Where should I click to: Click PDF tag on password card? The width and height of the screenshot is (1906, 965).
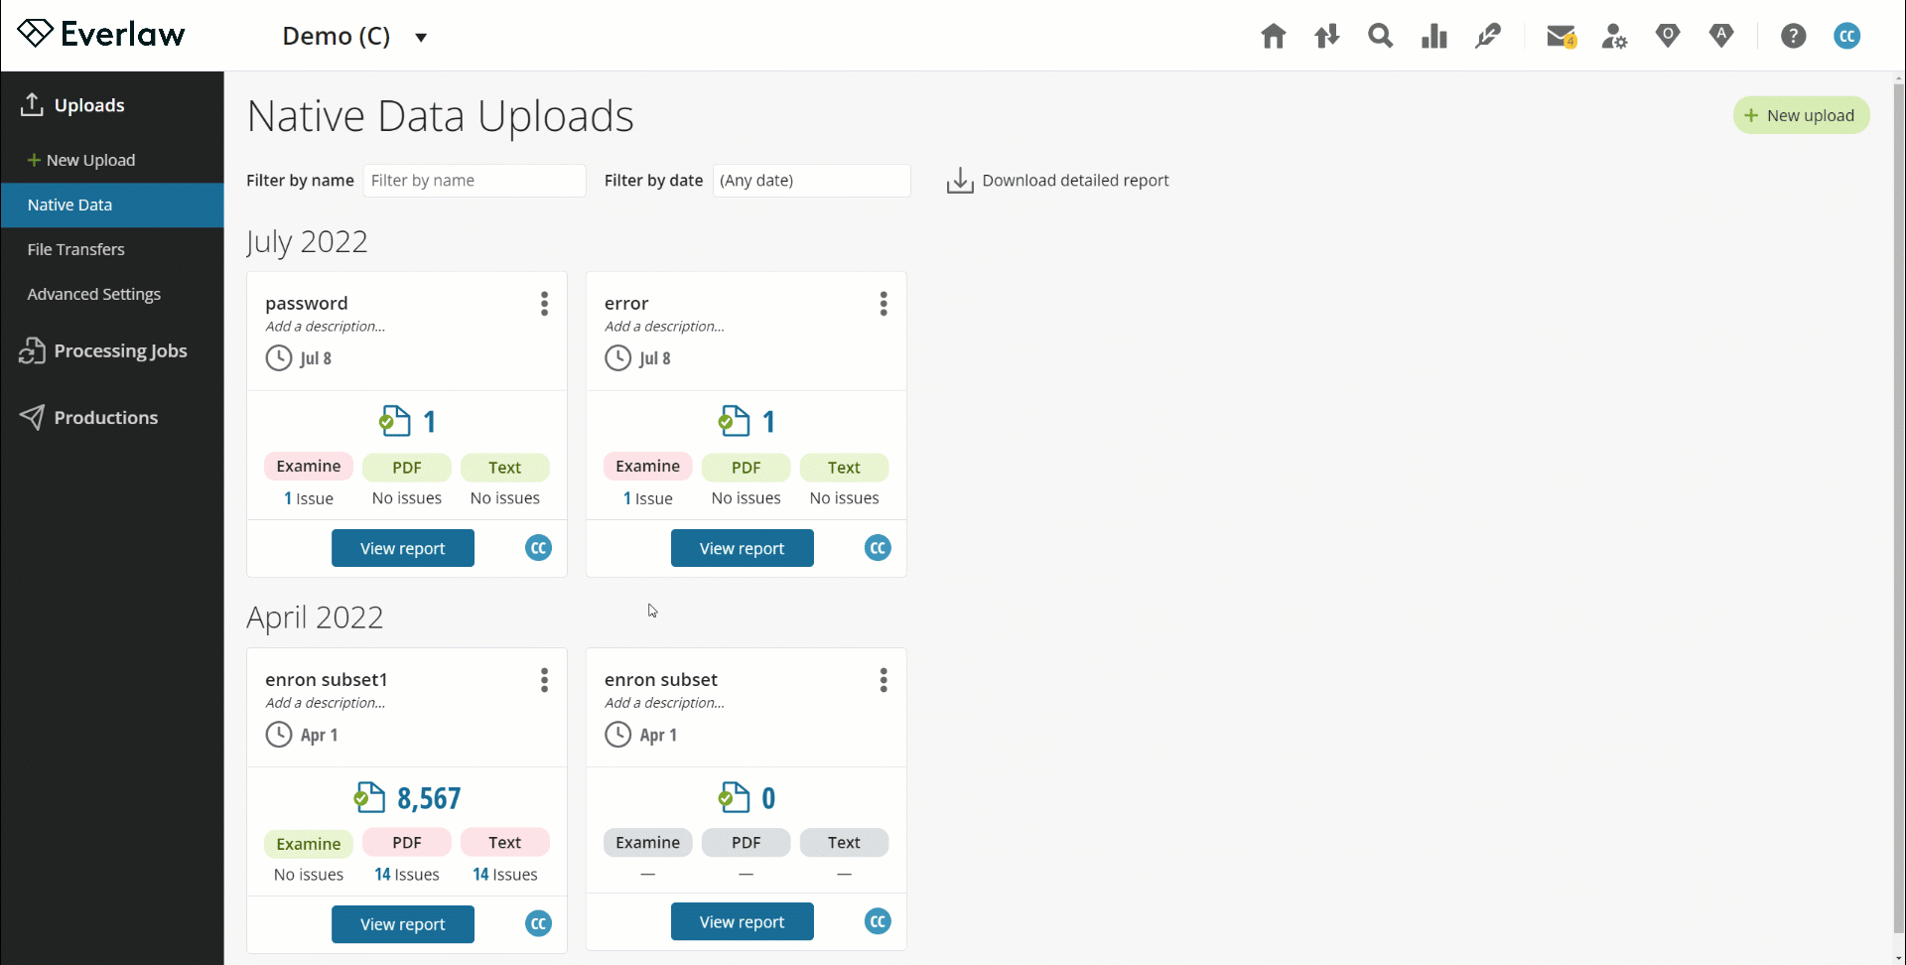[407, 468]
